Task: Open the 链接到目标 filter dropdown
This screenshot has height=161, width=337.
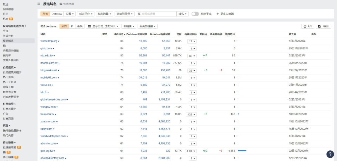Action: pyautogui.click(x=125, y=14)
